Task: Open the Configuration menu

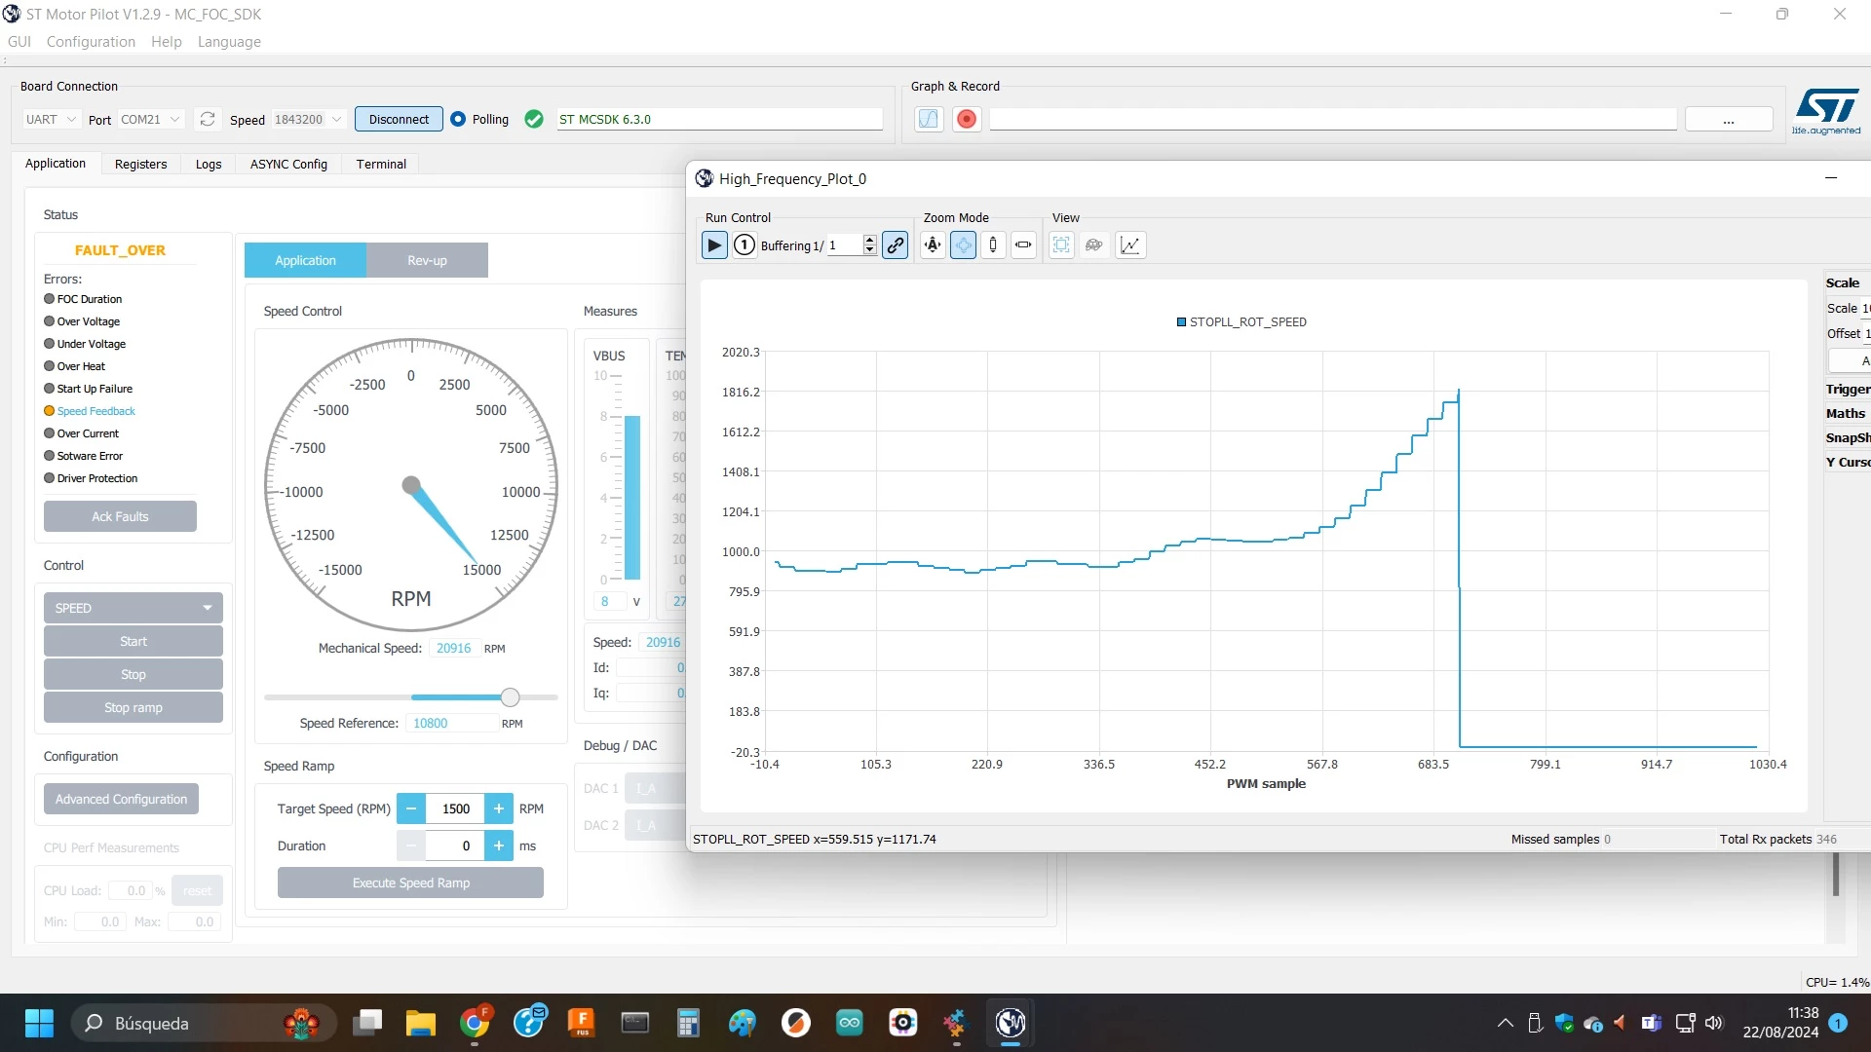Action: (91, 42)
